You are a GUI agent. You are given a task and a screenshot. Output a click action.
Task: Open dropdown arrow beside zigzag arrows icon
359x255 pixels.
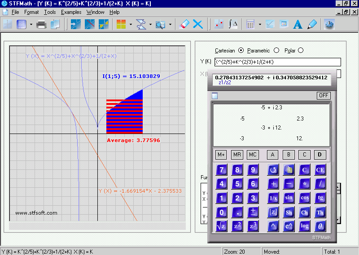[x=150, y=24]
